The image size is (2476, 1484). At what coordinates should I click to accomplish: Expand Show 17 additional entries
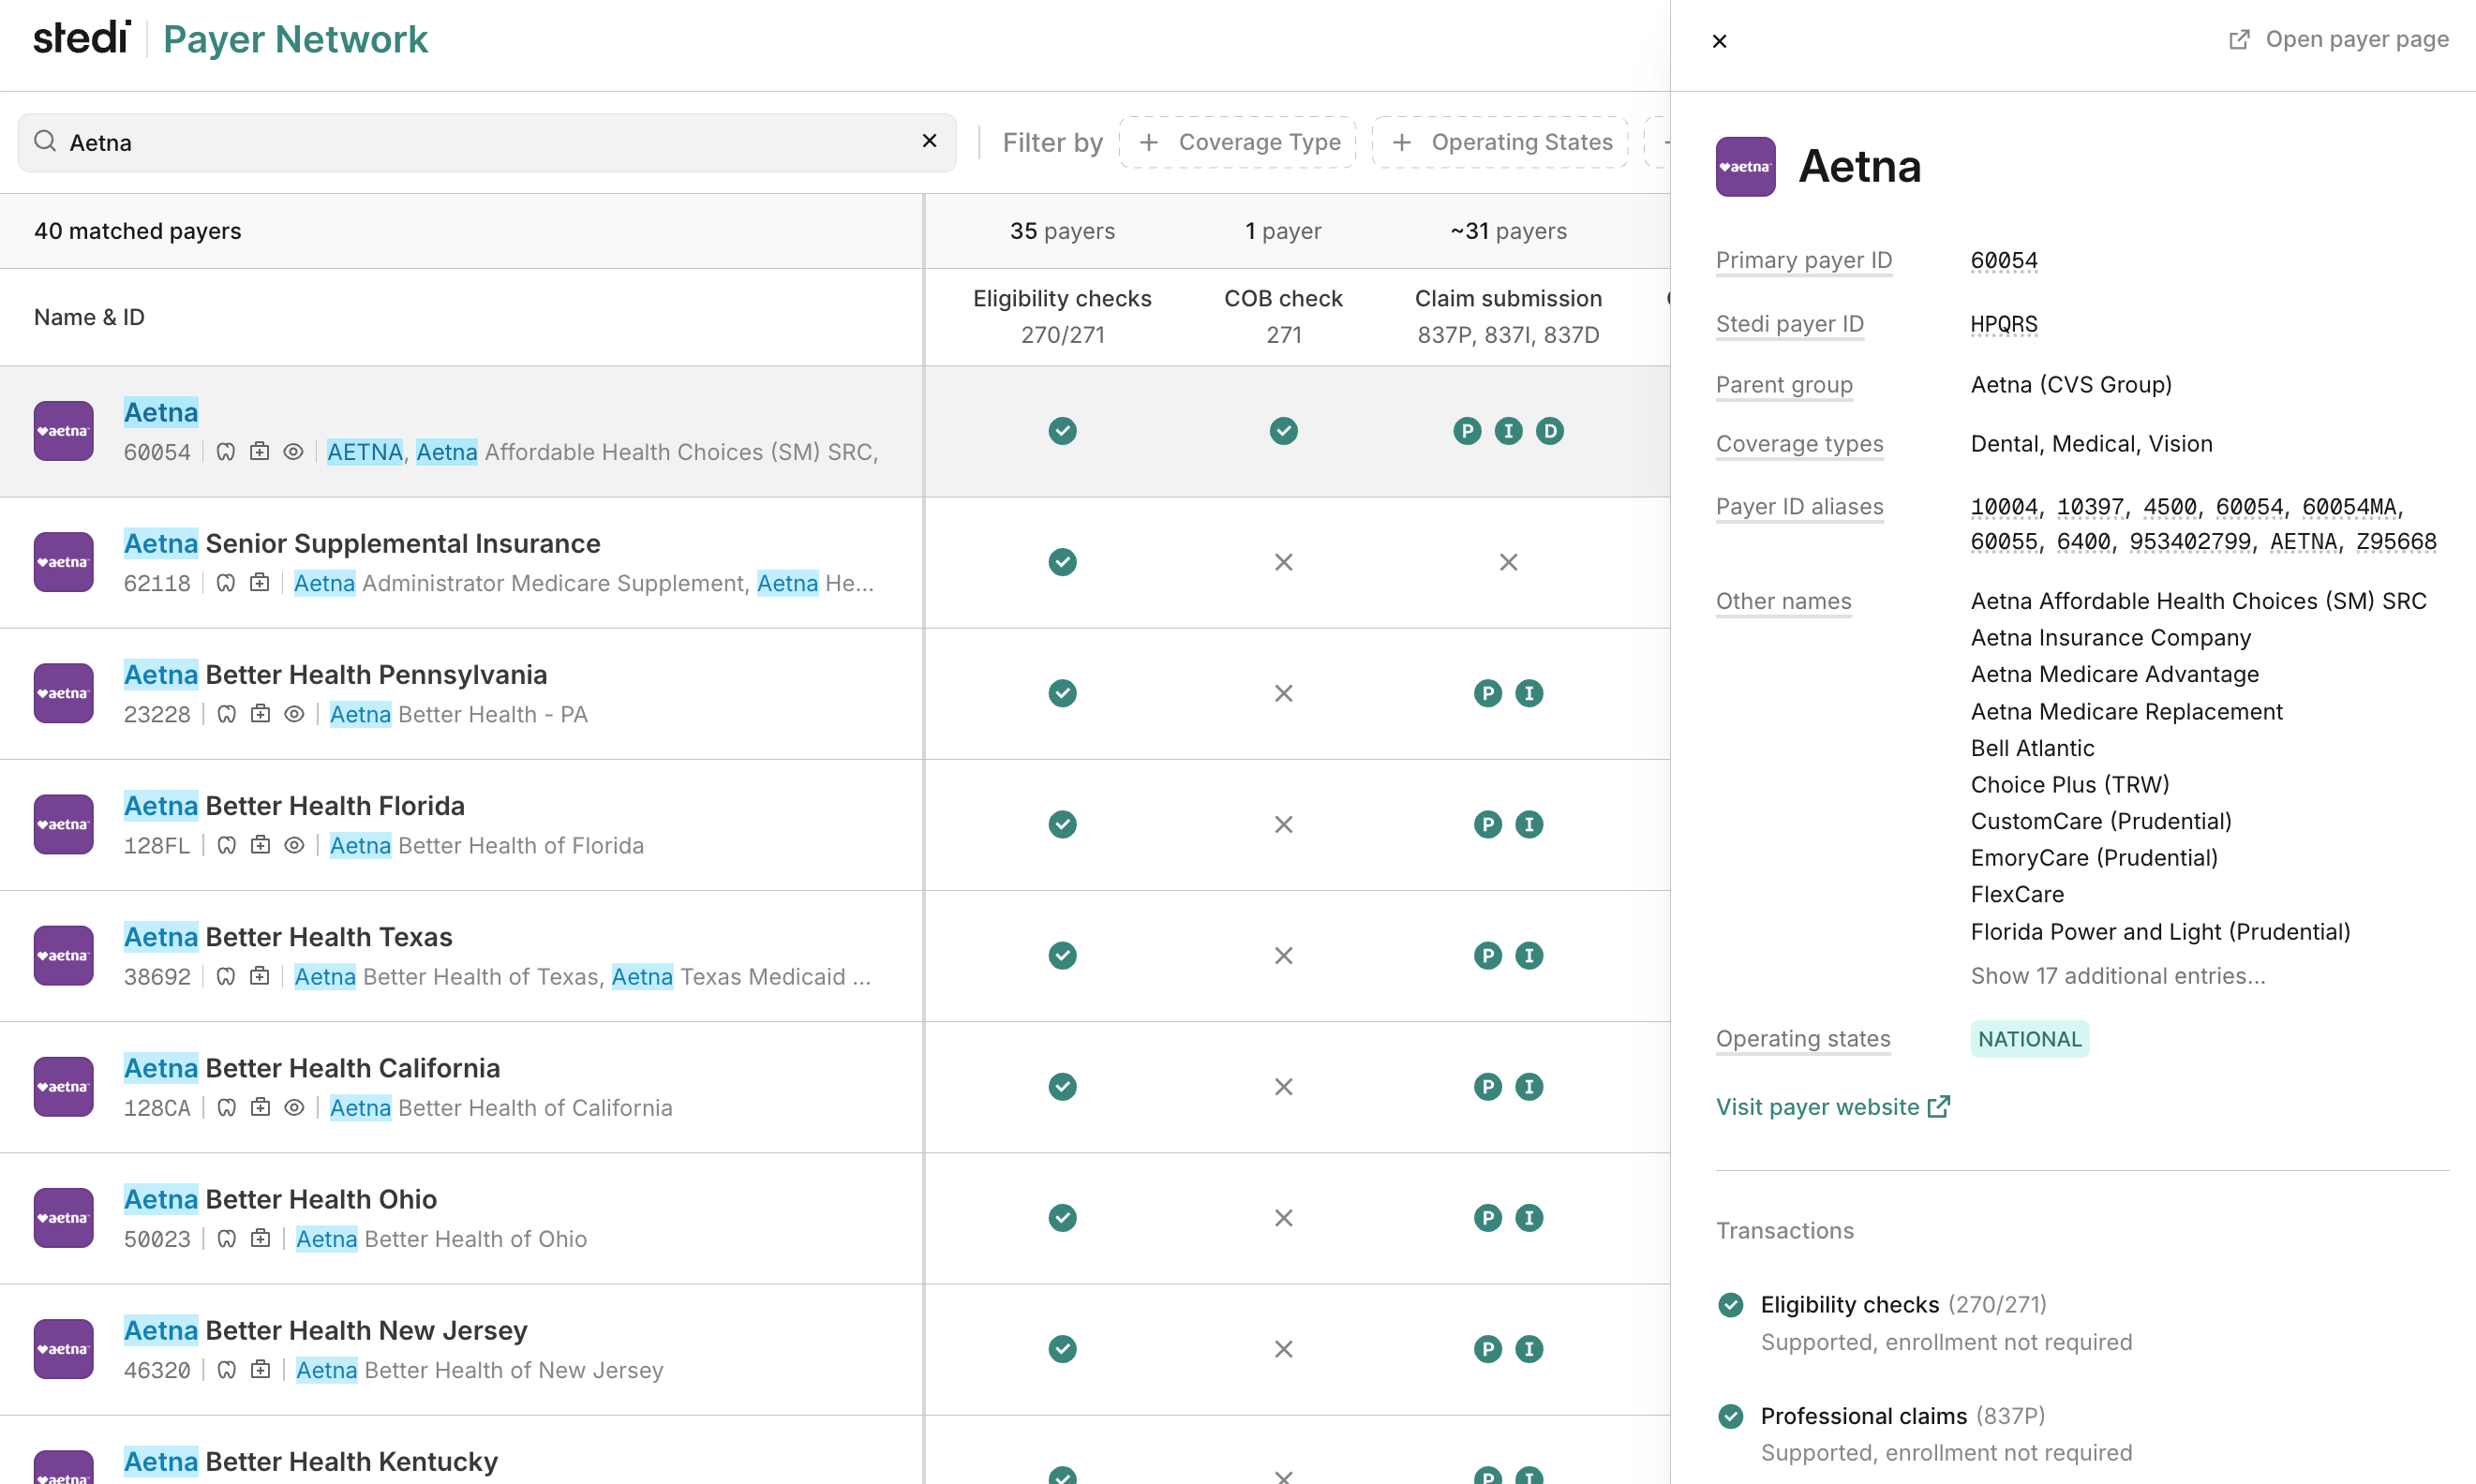click(x=2117, y=975)
